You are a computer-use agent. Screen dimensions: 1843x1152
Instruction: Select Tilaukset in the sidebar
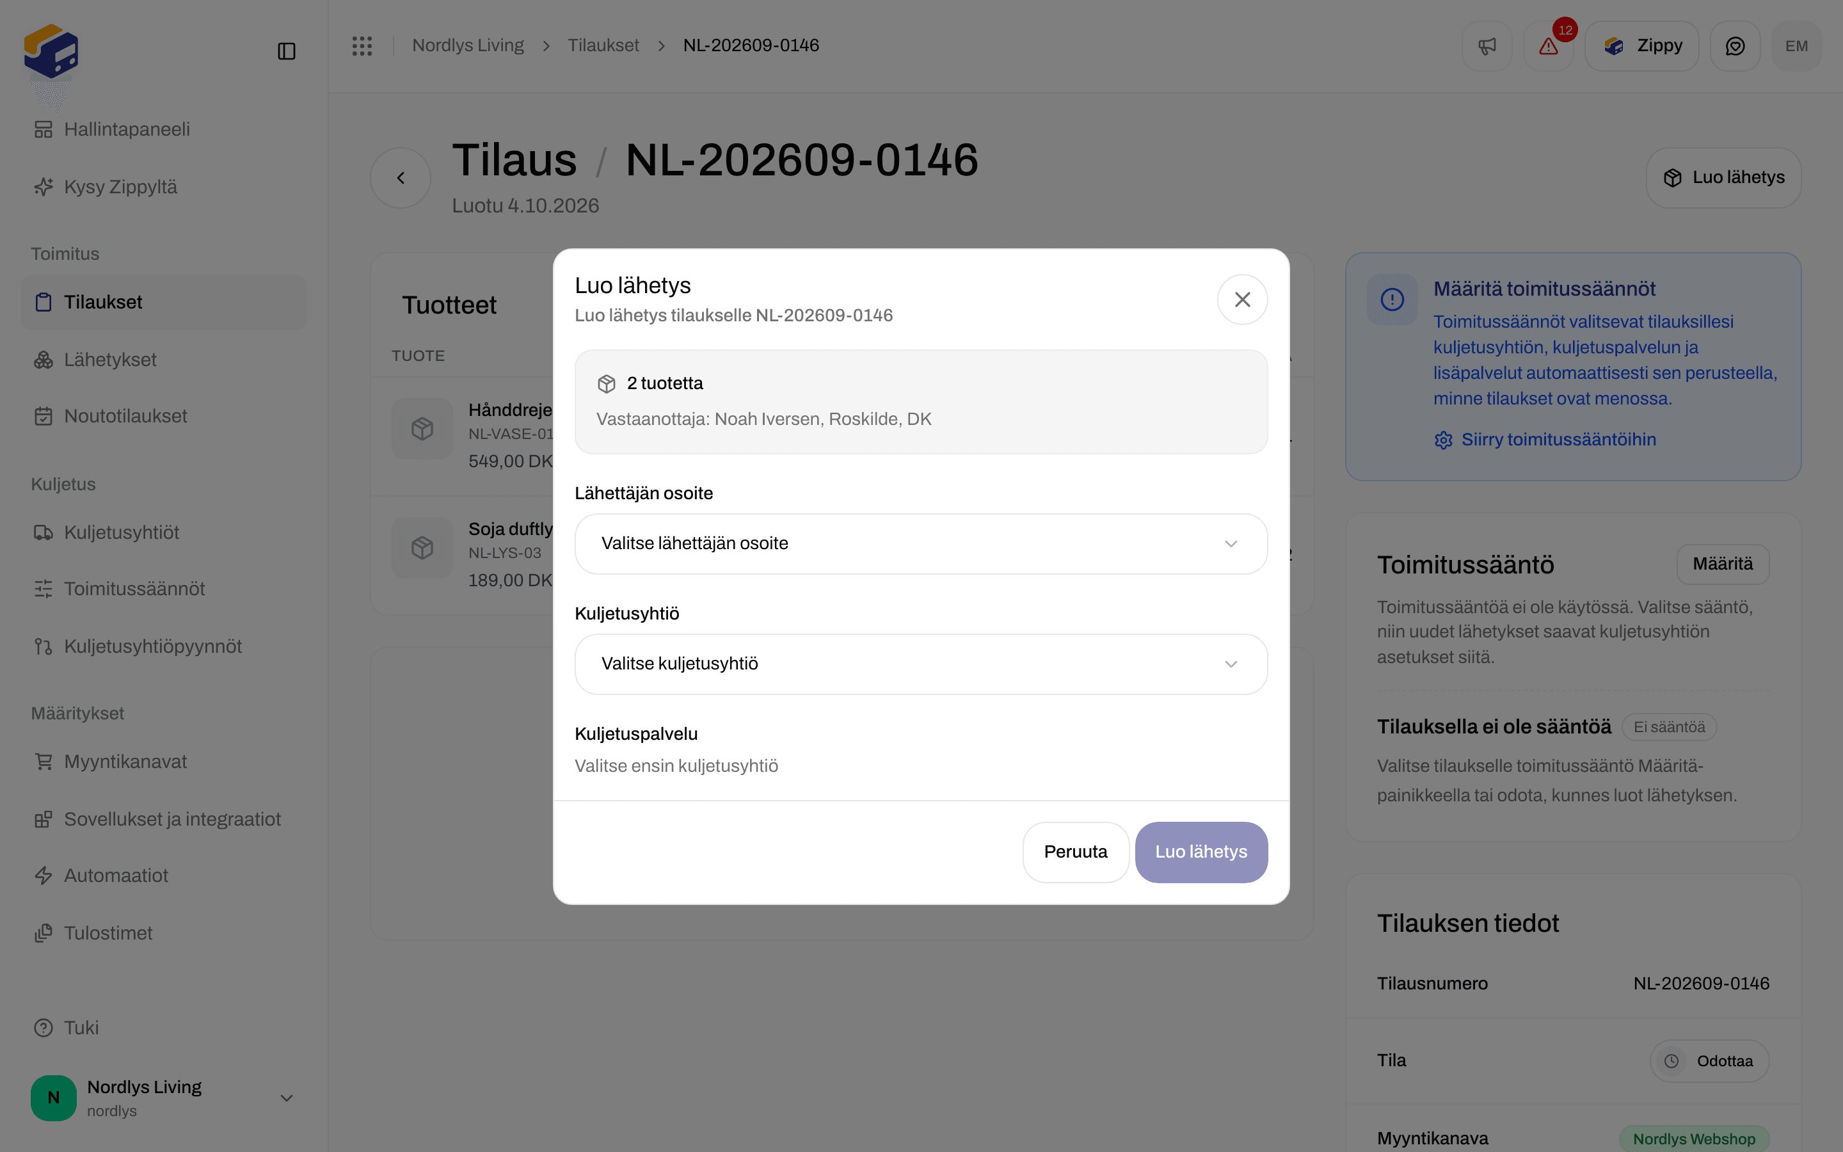(164, 303)
